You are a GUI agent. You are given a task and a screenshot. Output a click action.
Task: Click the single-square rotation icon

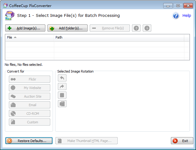coord(62,95)
